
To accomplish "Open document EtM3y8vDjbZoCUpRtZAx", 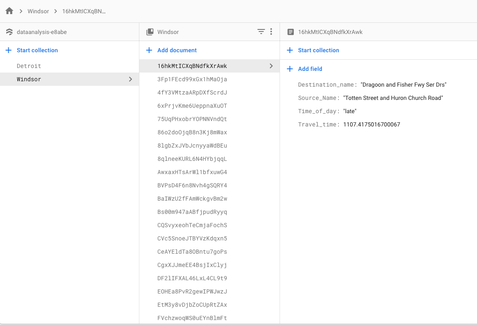I will (192, 305).
